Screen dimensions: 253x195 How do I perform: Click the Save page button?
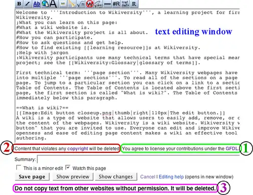click(x=32, y=177)
